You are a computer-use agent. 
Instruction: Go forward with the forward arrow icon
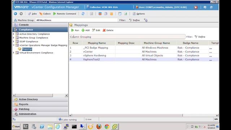pos(21,14)
